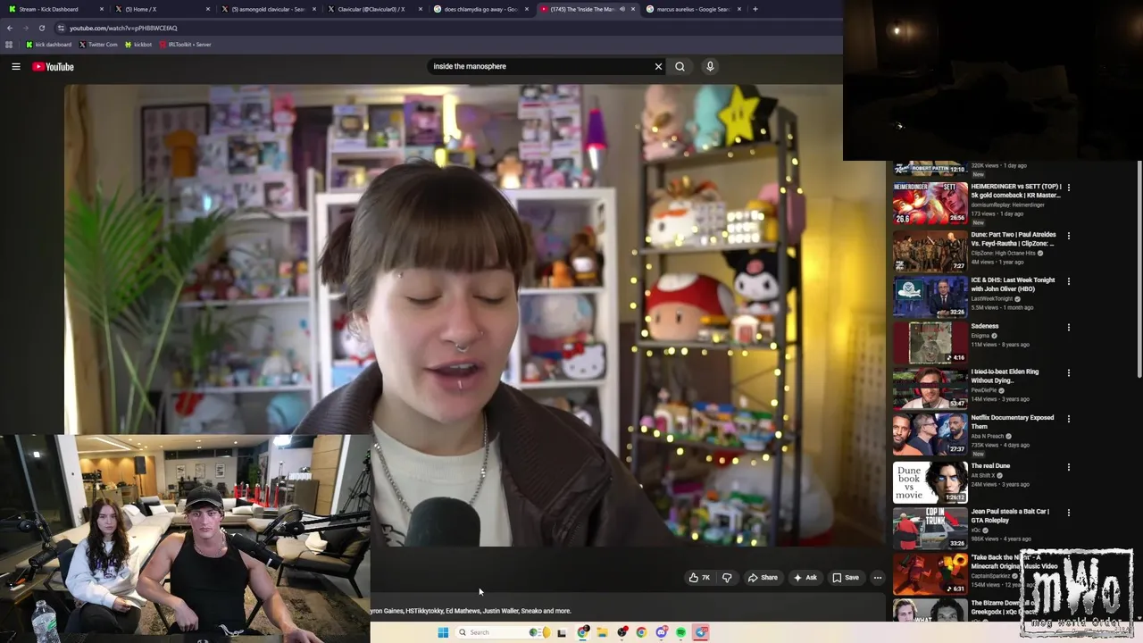The image size is (1143, 643).
Task: Open the Windows Start menu
Action: pyautogui.click(x=443, y=632)
